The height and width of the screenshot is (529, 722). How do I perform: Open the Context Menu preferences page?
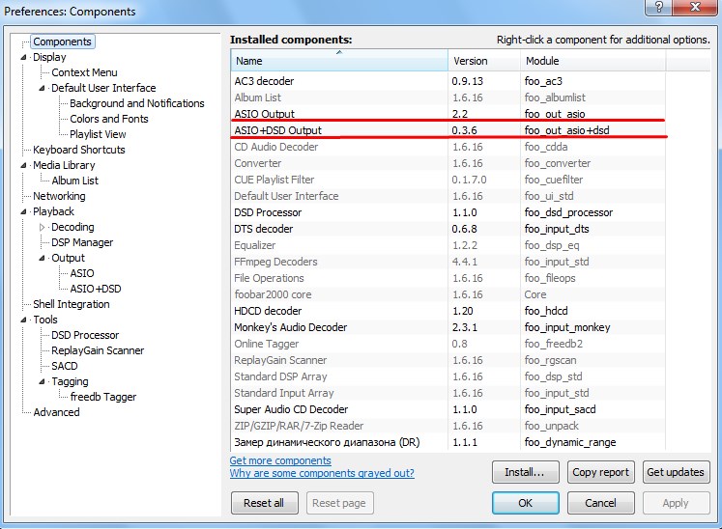(84, 72)
